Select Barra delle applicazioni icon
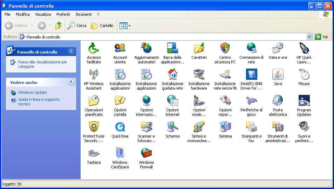Viewport: 334px width, 189px height. pos(172,48)
